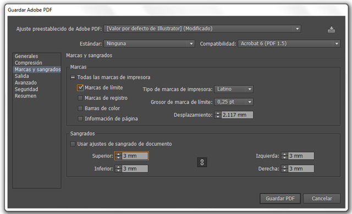Click the Desplazamiento value field
The height and width of the screenshot is (214, 352).
[x=237, y=115]
